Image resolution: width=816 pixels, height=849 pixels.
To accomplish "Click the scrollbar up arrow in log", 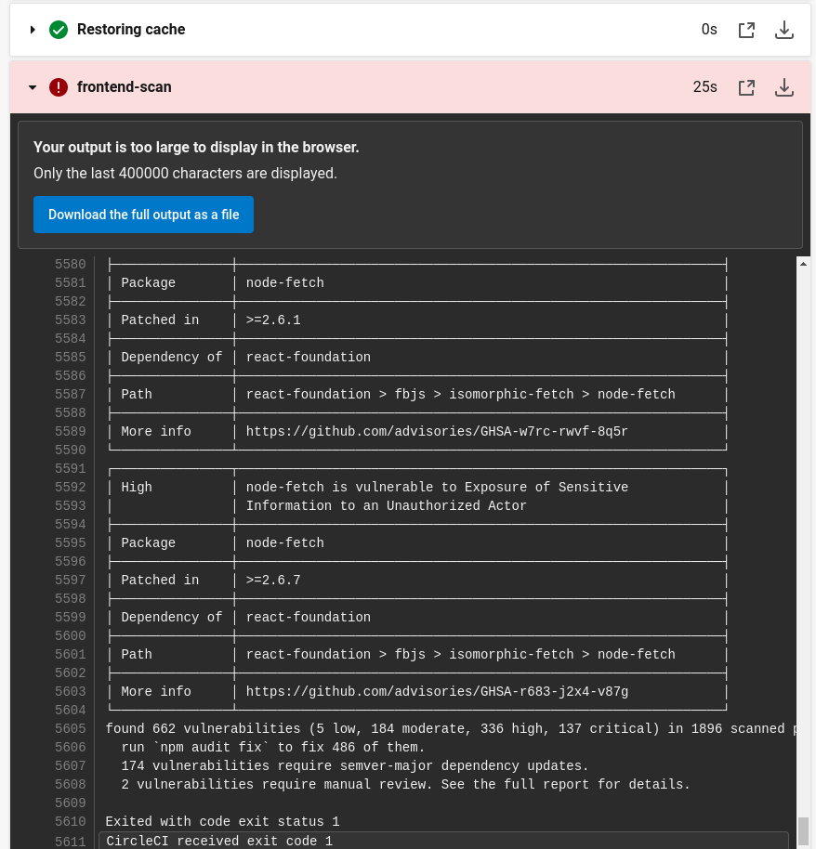I will pyautogui.click(x=803, y=264).
